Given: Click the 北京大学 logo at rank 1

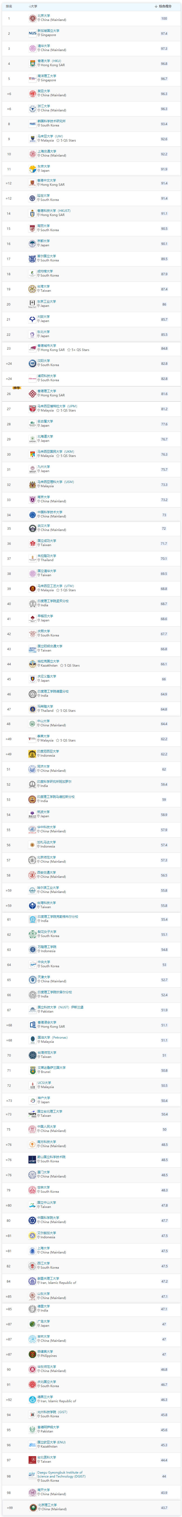Looking at the screenshot, I should coord(32,18).
